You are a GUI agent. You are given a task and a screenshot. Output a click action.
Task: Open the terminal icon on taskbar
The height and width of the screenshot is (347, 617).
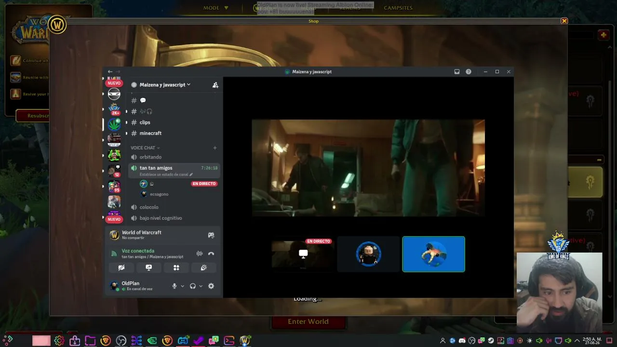[229, 341]
